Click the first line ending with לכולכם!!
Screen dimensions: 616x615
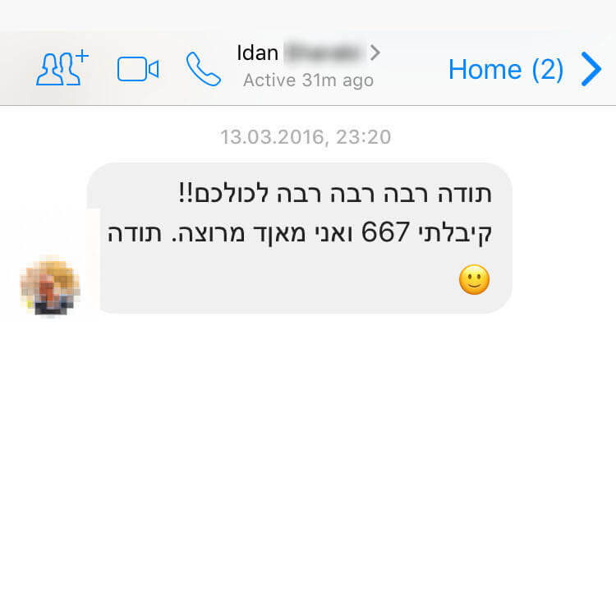click(335, 193)
